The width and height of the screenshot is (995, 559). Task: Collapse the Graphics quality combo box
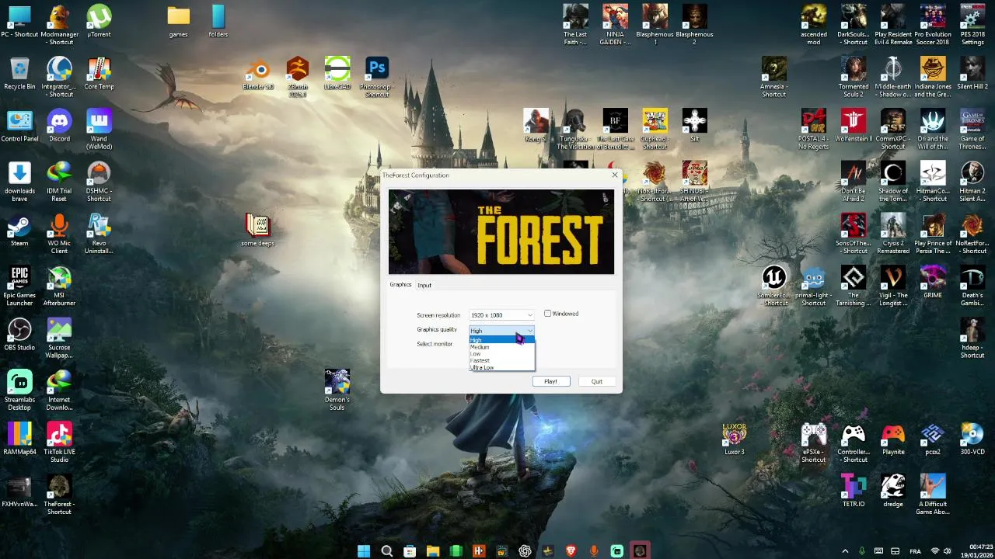coord(501,331)
